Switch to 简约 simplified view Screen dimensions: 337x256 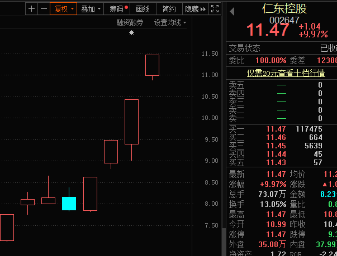169,9
